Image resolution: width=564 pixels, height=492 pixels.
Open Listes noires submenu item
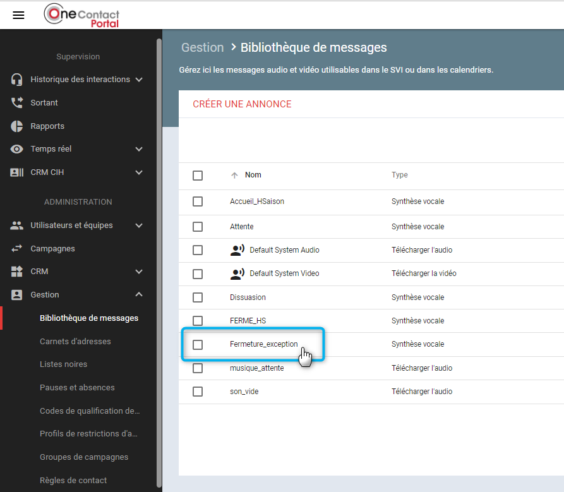(63, 364)
